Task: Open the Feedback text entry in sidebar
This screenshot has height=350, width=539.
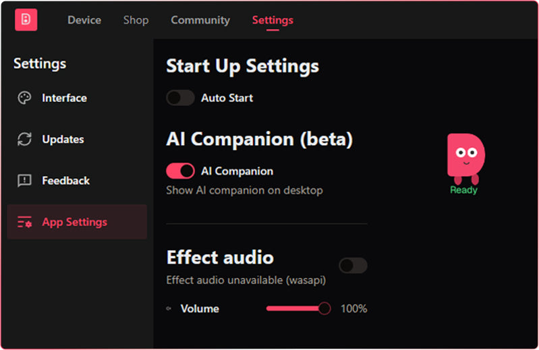Action: (x=65, y=180)
